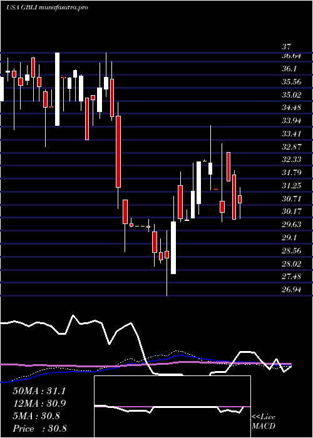Screen dimensions: 313x438
Task: Select the '12MA : 30.9' readout
Action: [39, 404]
